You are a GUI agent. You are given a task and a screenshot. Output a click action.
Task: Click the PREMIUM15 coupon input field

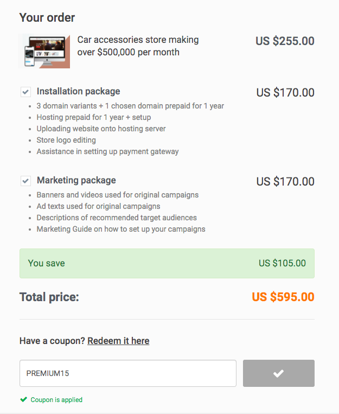click(128, 373)
